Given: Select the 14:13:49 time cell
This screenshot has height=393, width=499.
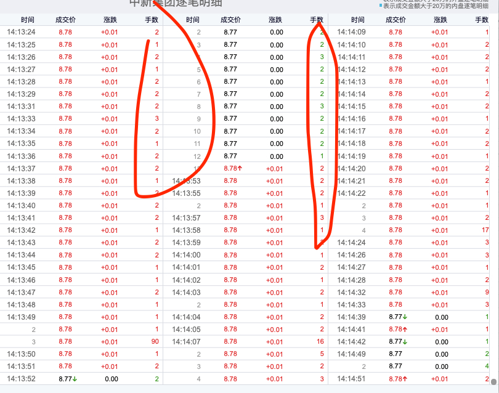Looking at the screenshot, I should [x=21, y=317].
